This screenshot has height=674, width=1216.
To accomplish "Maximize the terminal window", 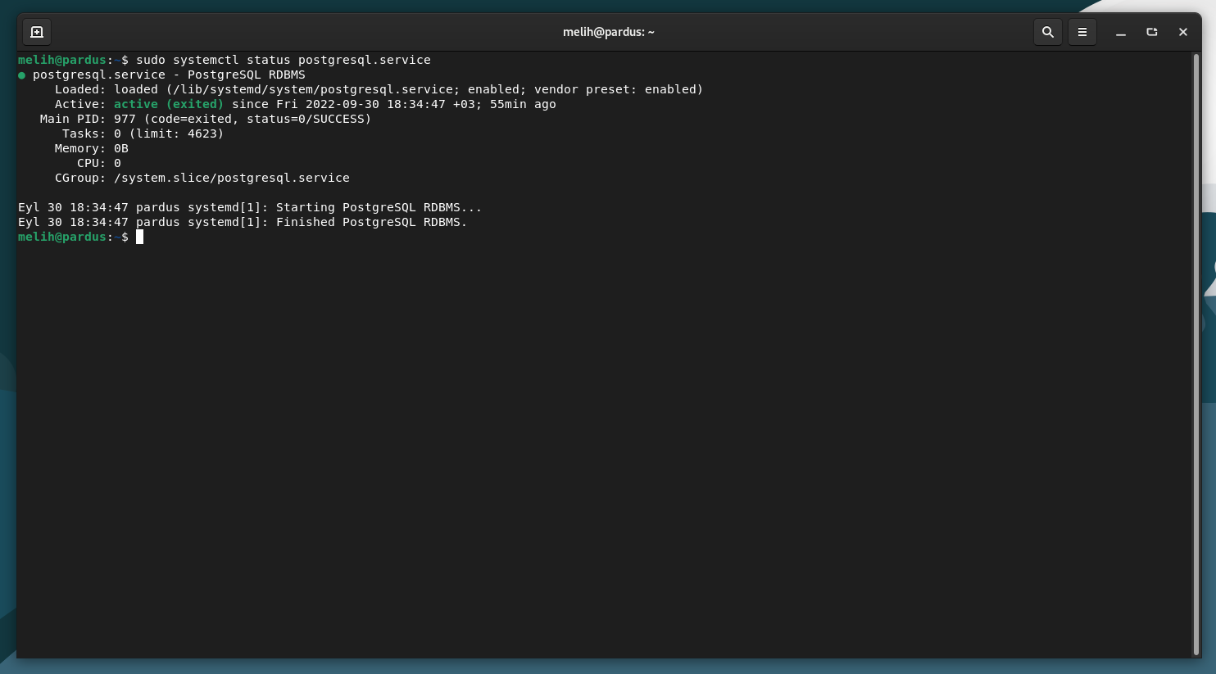I will click(x=1152, y=32).
